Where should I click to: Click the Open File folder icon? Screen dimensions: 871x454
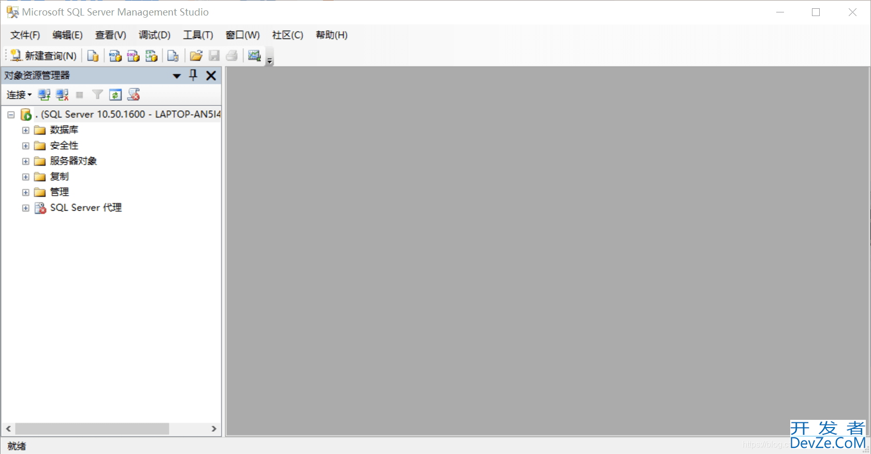196,55
